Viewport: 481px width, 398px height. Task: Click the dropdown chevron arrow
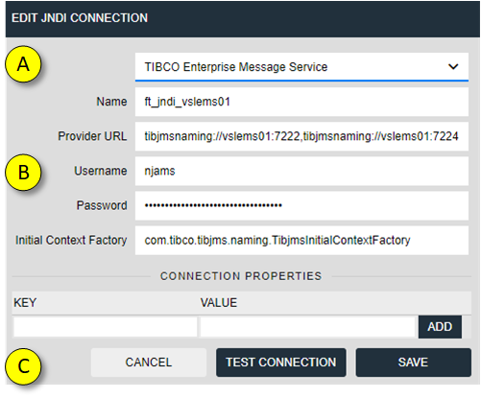coord(453,67)
